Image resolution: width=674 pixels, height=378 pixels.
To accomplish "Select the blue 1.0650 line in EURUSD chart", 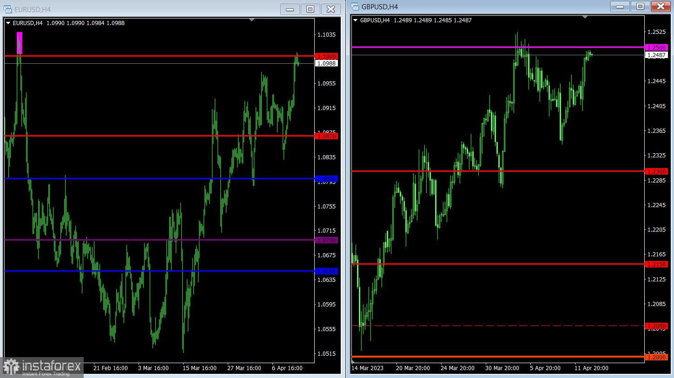I will [x=159, y=271].
